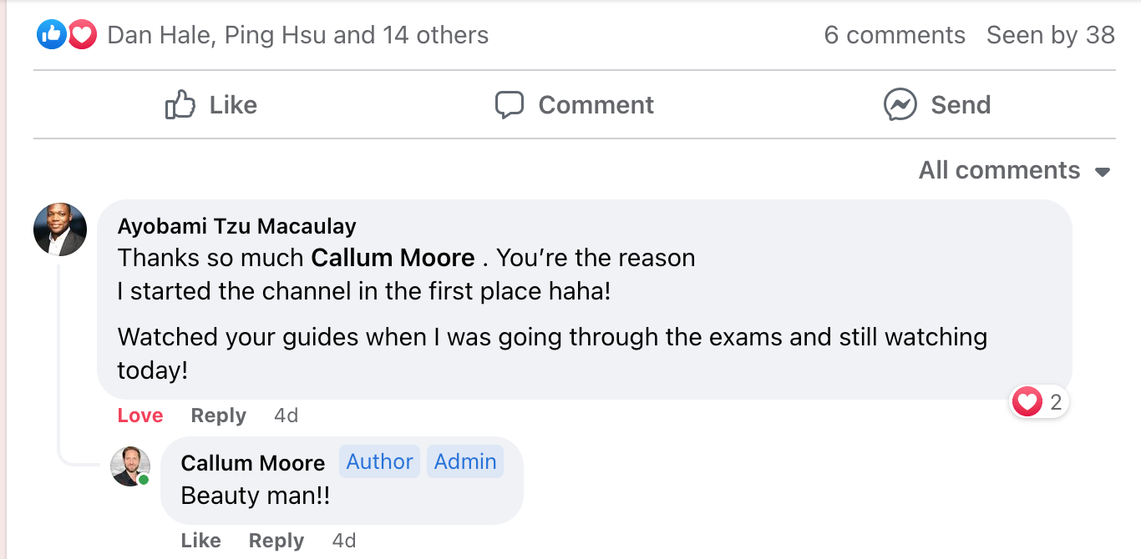Open Ayobami Tzu Macaulay commenter name link
The image size is (1141, 559).
point(236,226)
